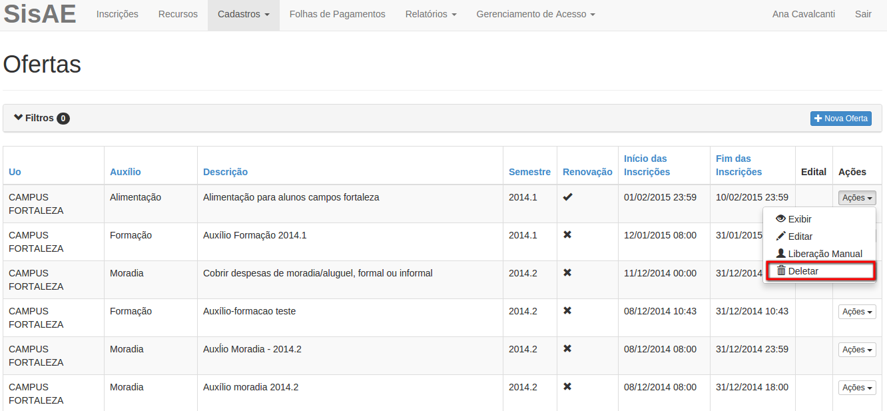Click the Ofertas page heading
Screen dimensions: 887x411
[x=42, y=65]
